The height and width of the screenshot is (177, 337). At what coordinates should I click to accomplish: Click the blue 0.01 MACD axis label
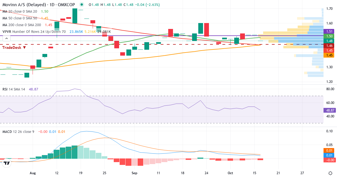click(x=329, y=155)
